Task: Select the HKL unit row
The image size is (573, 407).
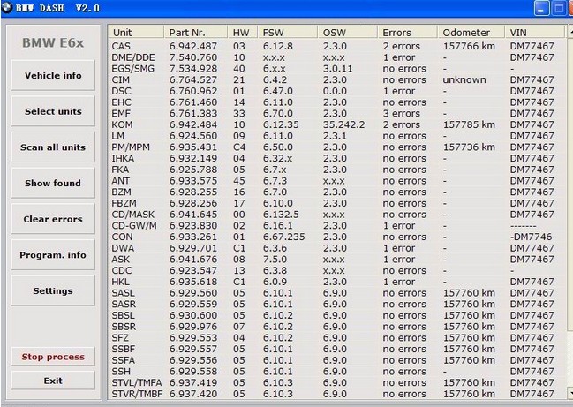Action: 336,282
